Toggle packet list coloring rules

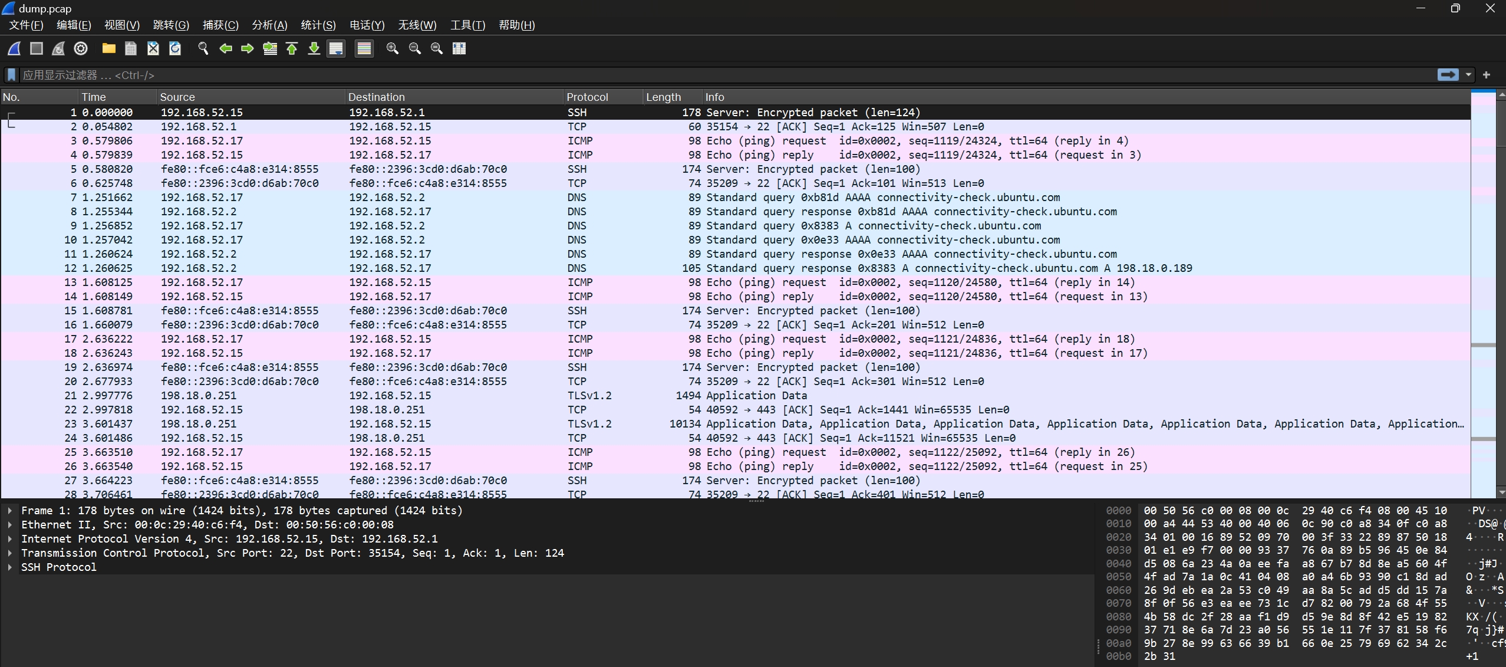coord(364,48)
